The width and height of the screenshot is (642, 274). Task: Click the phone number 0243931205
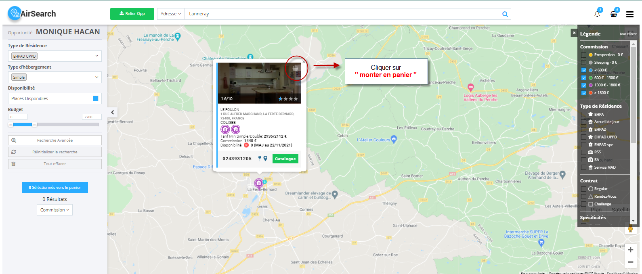pos(237,159)
